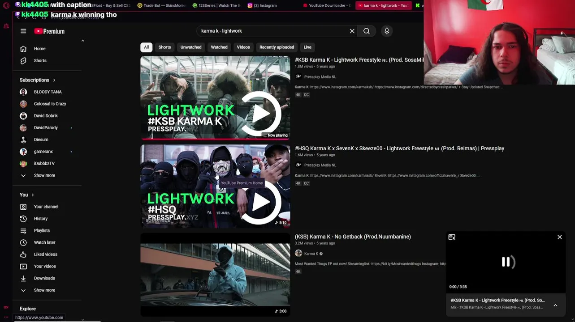575x322 pixels.
Task: Open the YouTube hamburger guide menu
Action: click(23, 31)
